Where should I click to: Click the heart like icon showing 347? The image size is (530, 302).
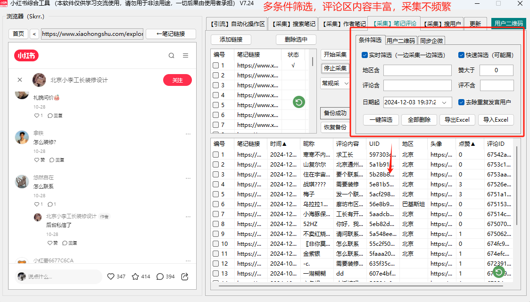pyautogui.click(x=111, y=277)
